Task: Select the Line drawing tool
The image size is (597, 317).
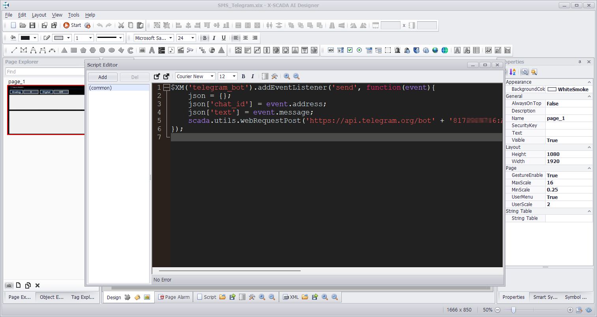Action: pos(14,50)
